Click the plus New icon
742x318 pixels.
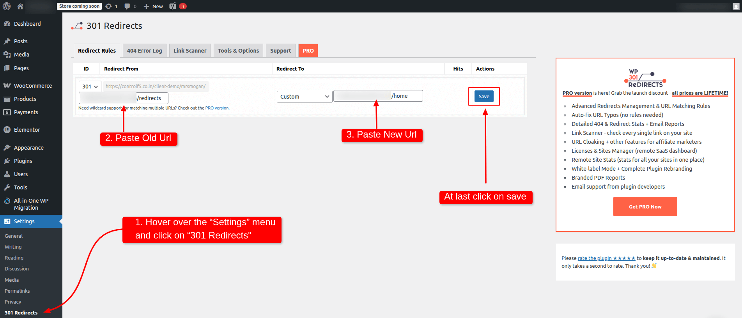(146, 6)
